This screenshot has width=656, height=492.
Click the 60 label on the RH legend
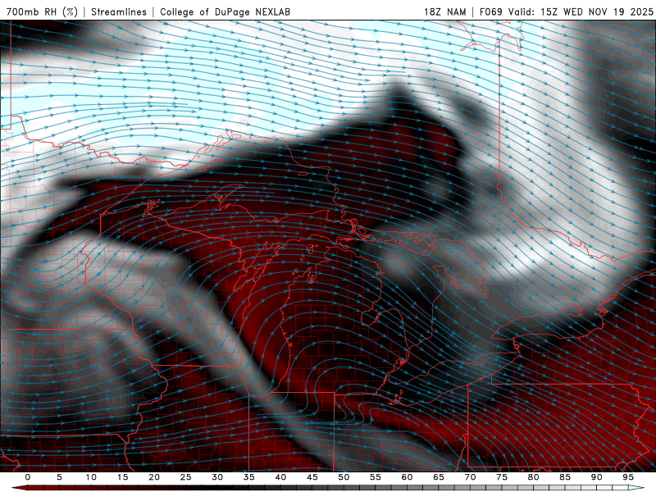[407, 477]
